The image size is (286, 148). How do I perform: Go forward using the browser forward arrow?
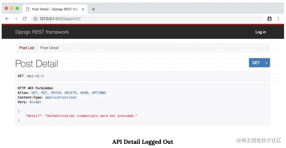tap(16, 19)
